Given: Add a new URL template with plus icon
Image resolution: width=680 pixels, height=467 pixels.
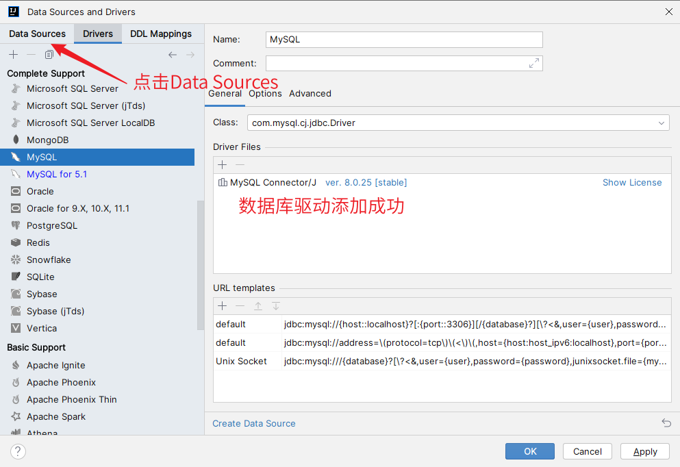Looking at the screenshot, I should point(222,306).
